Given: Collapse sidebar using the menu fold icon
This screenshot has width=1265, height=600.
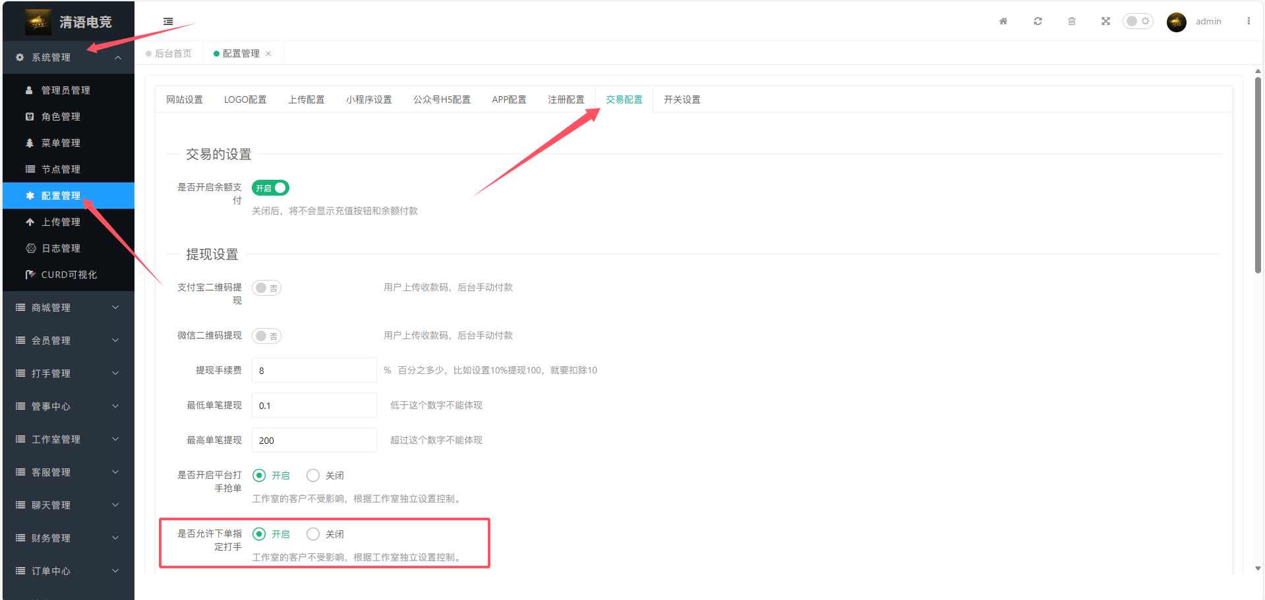Looking at the screenshot, I should [168, 21].
